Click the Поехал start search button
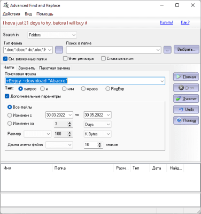 point(186,77)
